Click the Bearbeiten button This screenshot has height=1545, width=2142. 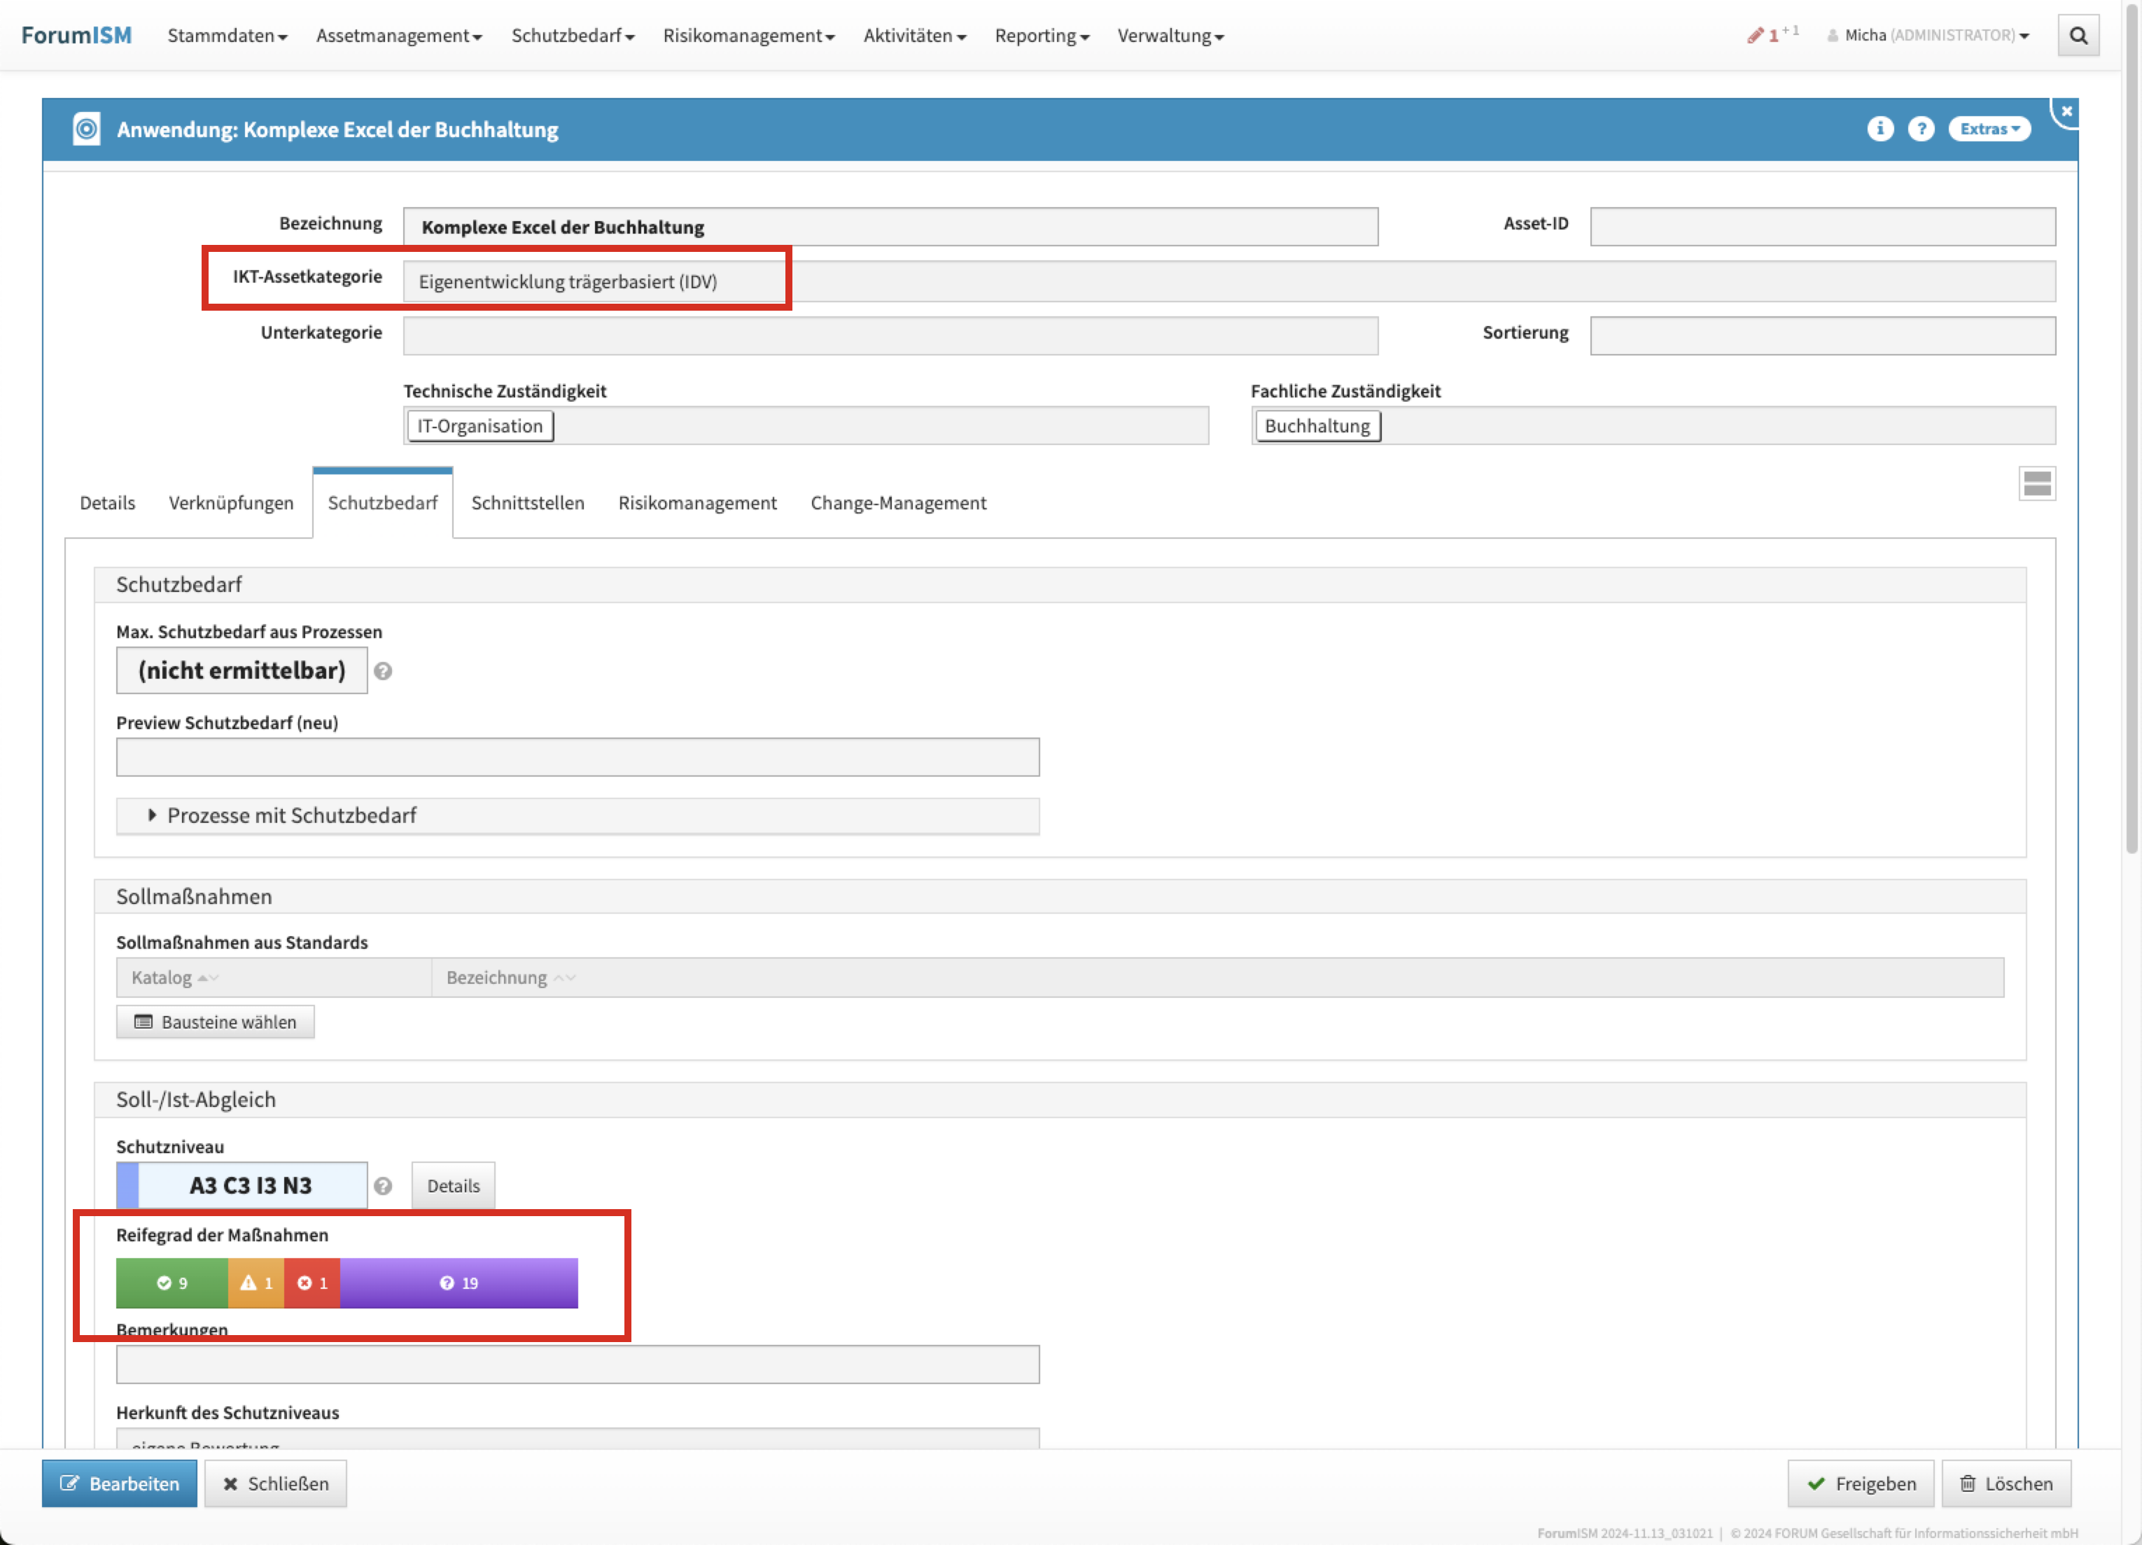120,1483
